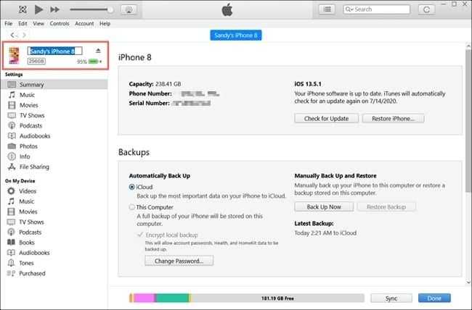This screenshot has width=472, height=310.
Task: Select the This Computer backup option
Action: (132, 207)
